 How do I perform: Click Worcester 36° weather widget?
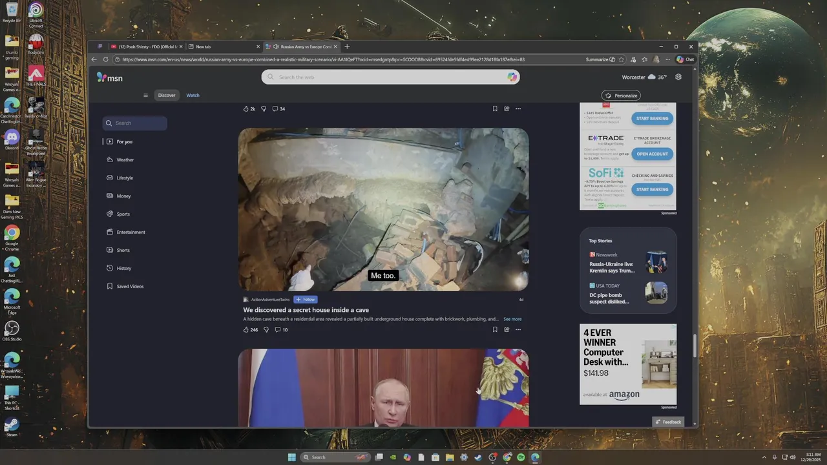[644, 77]
